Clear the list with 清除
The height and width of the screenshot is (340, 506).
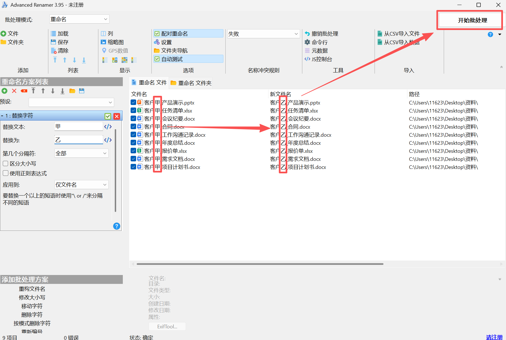[x=60, y=51]
